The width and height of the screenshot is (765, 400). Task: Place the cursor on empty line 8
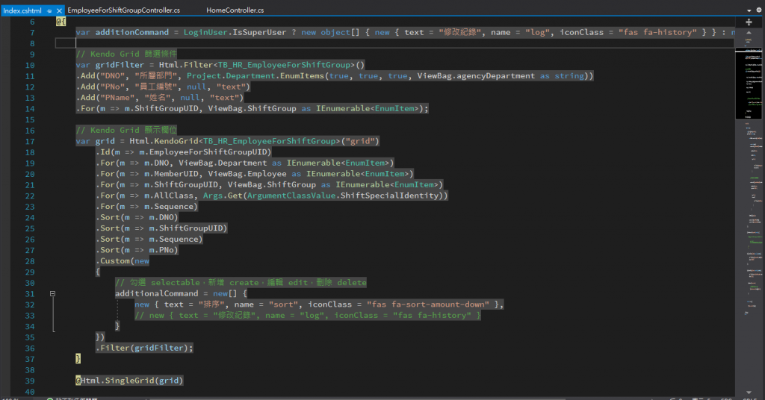pos(394,43)
